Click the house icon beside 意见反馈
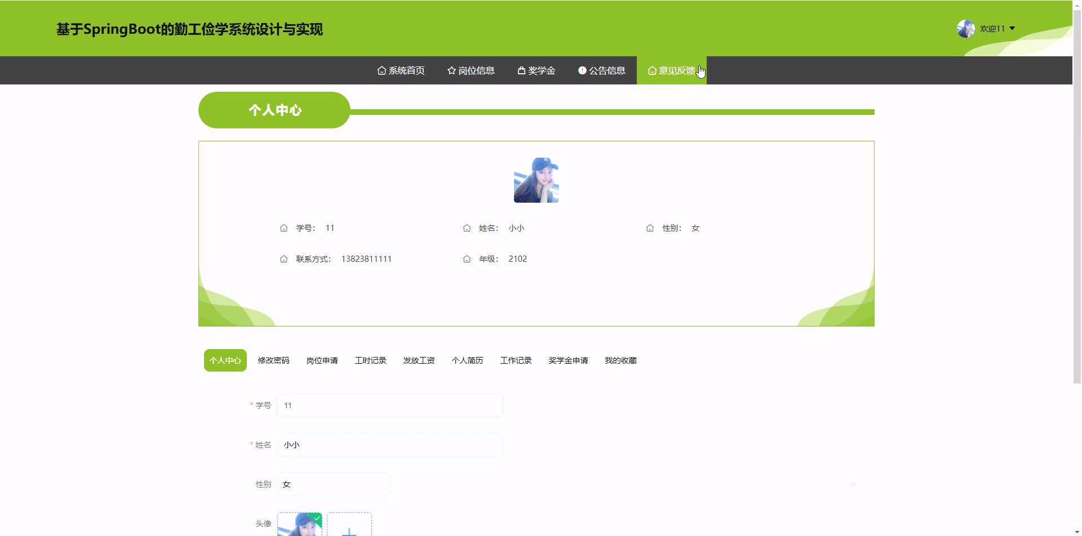The width and height of the screenshot is (1082, 536). pyautogui.click(x=652, y=70)
